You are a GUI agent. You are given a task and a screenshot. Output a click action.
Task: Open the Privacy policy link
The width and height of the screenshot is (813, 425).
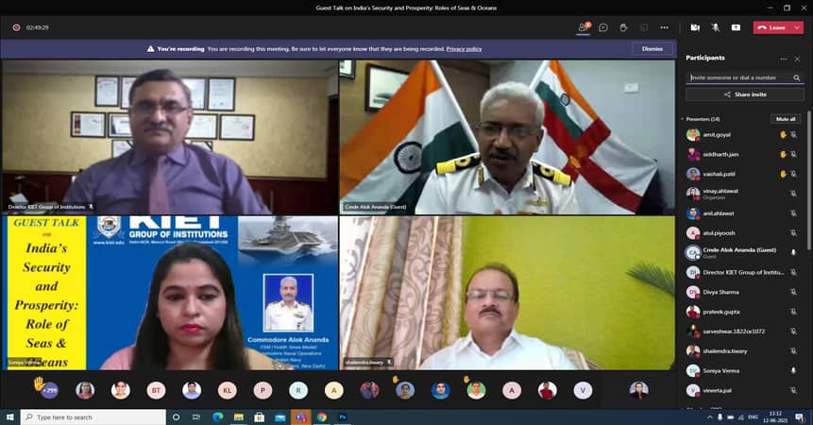[464, 48]
